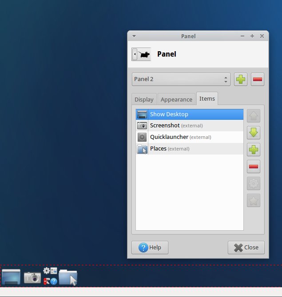Viewport: 282px width, 297px height.
Task: Click the greyed-out item properties gear button
Action: pyautogui.click(x=254, y=183)
